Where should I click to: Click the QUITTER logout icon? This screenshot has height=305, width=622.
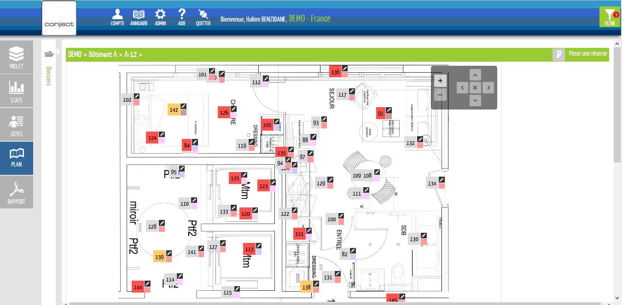click(203, 17)
